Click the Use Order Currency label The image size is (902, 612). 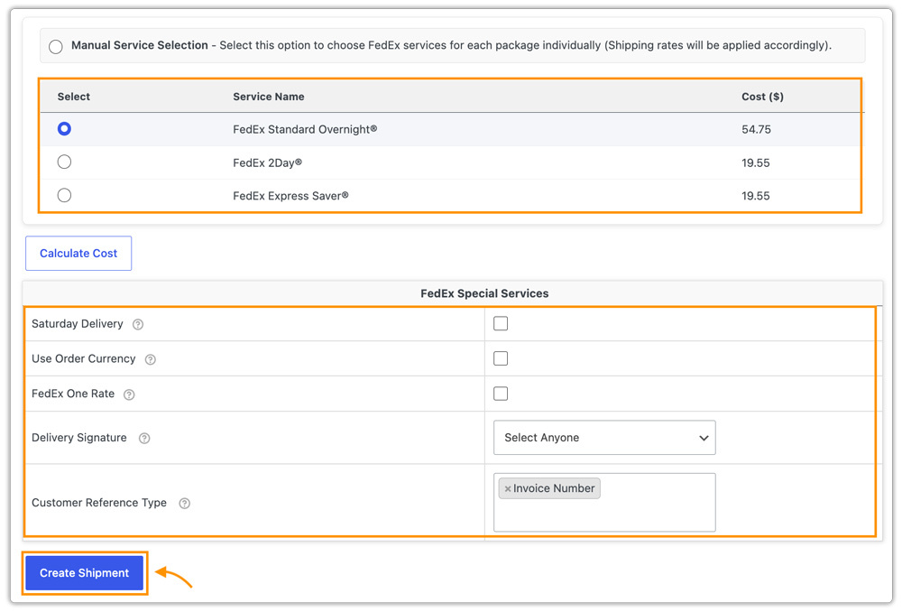click(x=83, y=358)
